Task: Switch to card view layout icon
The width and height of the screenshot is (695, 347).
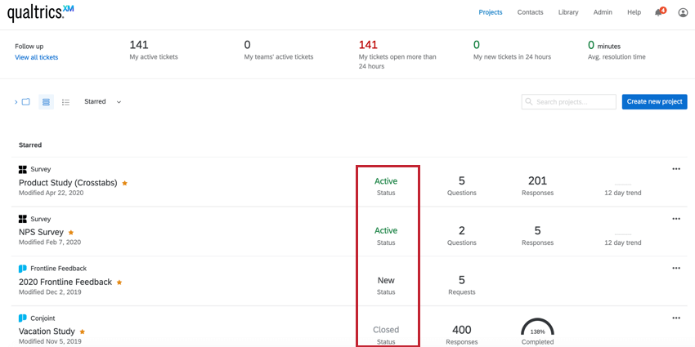Action: (46, 102)
